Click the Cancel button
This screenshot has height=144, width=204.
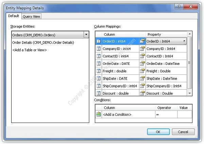click(x=183, y=132)
